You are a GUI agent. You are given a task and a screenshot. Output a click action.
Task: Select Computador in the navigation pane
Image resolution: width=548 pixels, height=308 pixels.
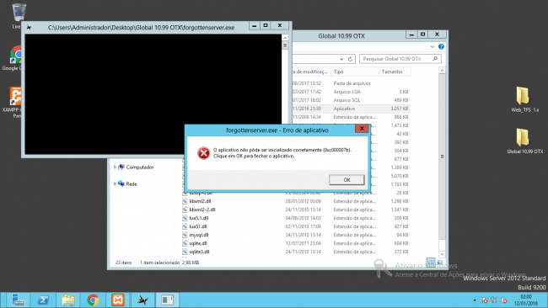140,167
